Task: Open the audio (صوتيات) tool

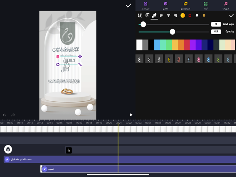Action: coord(226,6)
